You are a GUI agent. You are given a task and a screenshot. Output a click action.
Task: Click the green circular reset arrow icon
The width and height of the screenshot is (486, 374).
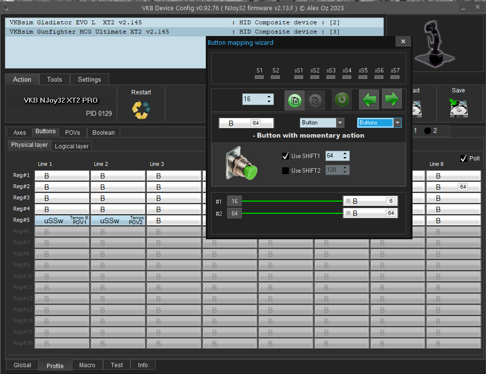pyautogui.click(x=342, y=100)
